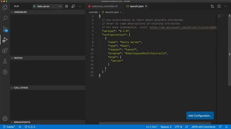The width and height of the screenshot is (231, 129).
Task: Click the feedback icon in status bar
Action: coord(220,127)
